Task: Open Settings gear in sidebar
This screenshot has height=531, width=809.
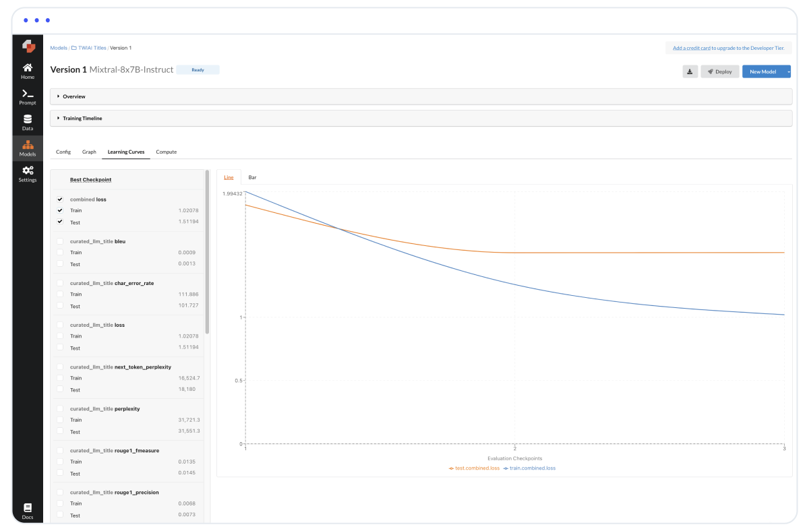Action: [x=28, y=174]
